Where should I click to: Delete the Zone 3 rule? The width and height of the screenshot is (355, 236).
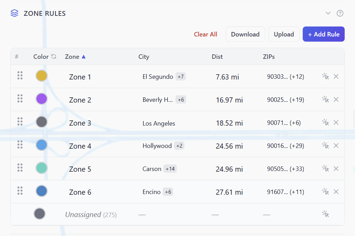336,122
